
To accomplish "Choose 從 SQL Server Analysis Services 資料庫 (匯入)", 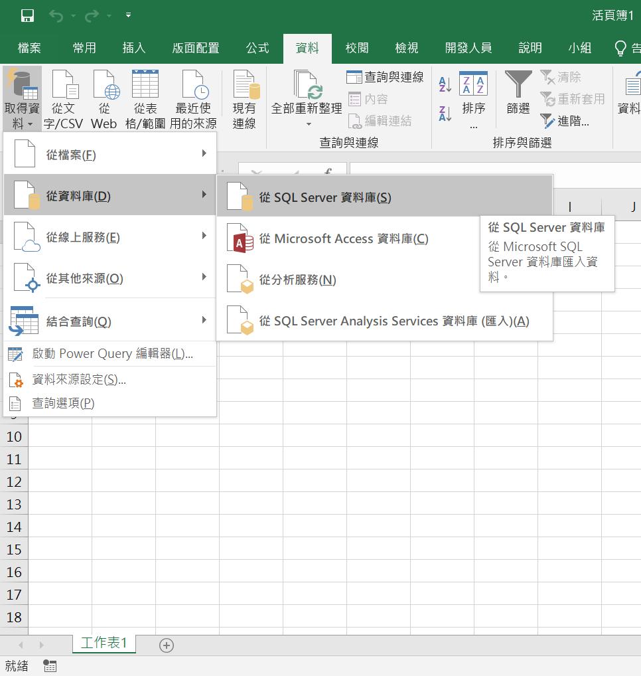I will pos(384,320).
